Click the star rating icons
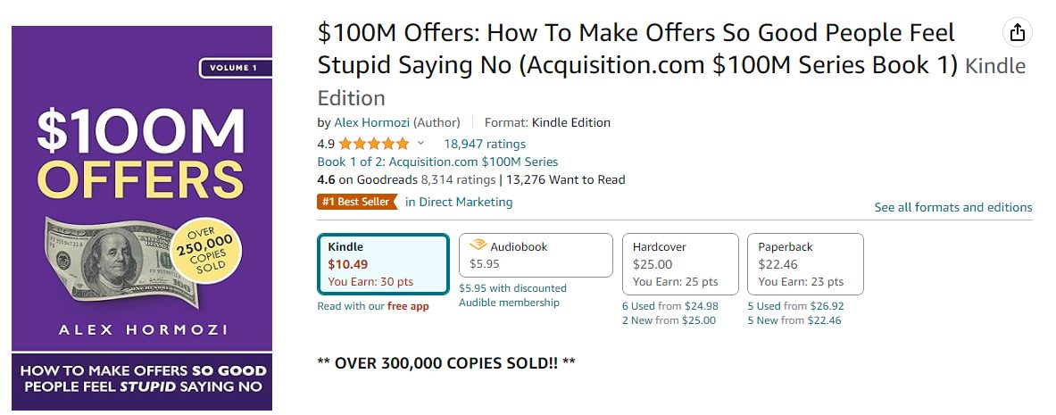Image resolution: width=1056 pixels, height=415 pixels. click(x=374, y=144)
